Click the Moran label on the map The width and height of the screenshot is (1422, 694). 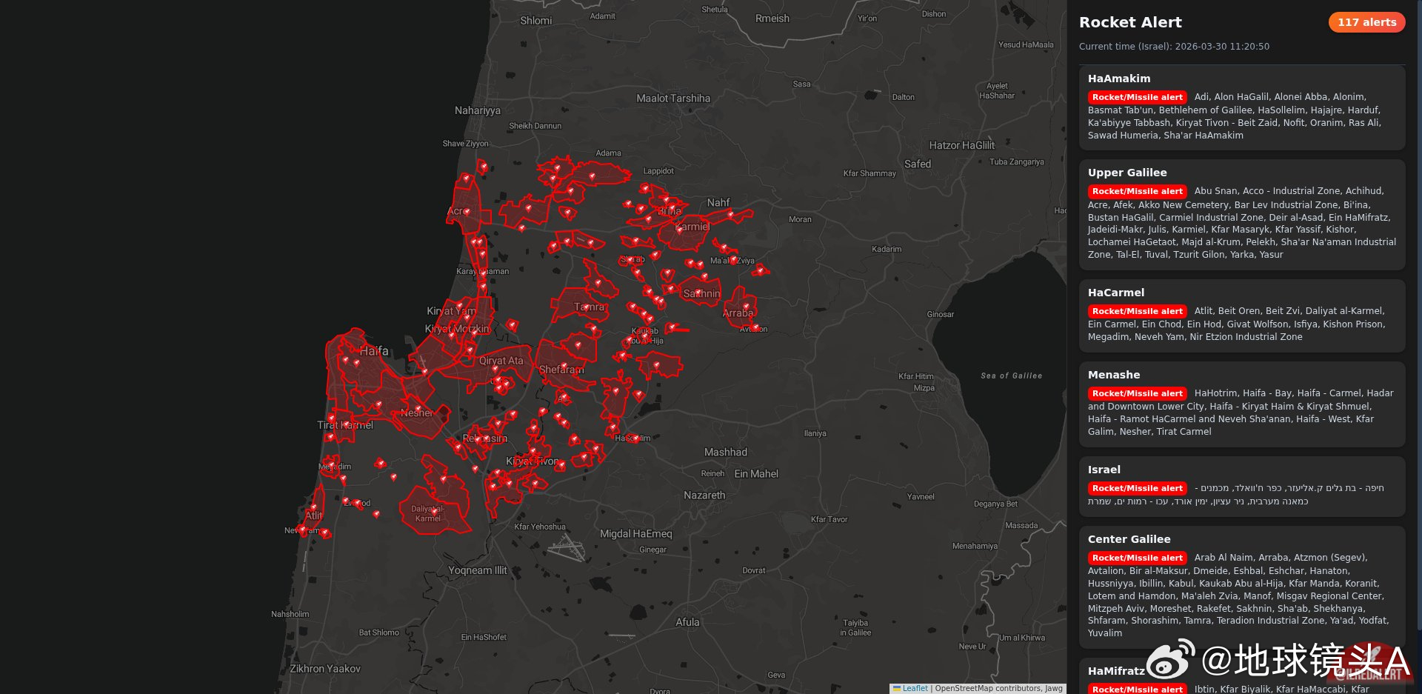(x=800, y=219)
